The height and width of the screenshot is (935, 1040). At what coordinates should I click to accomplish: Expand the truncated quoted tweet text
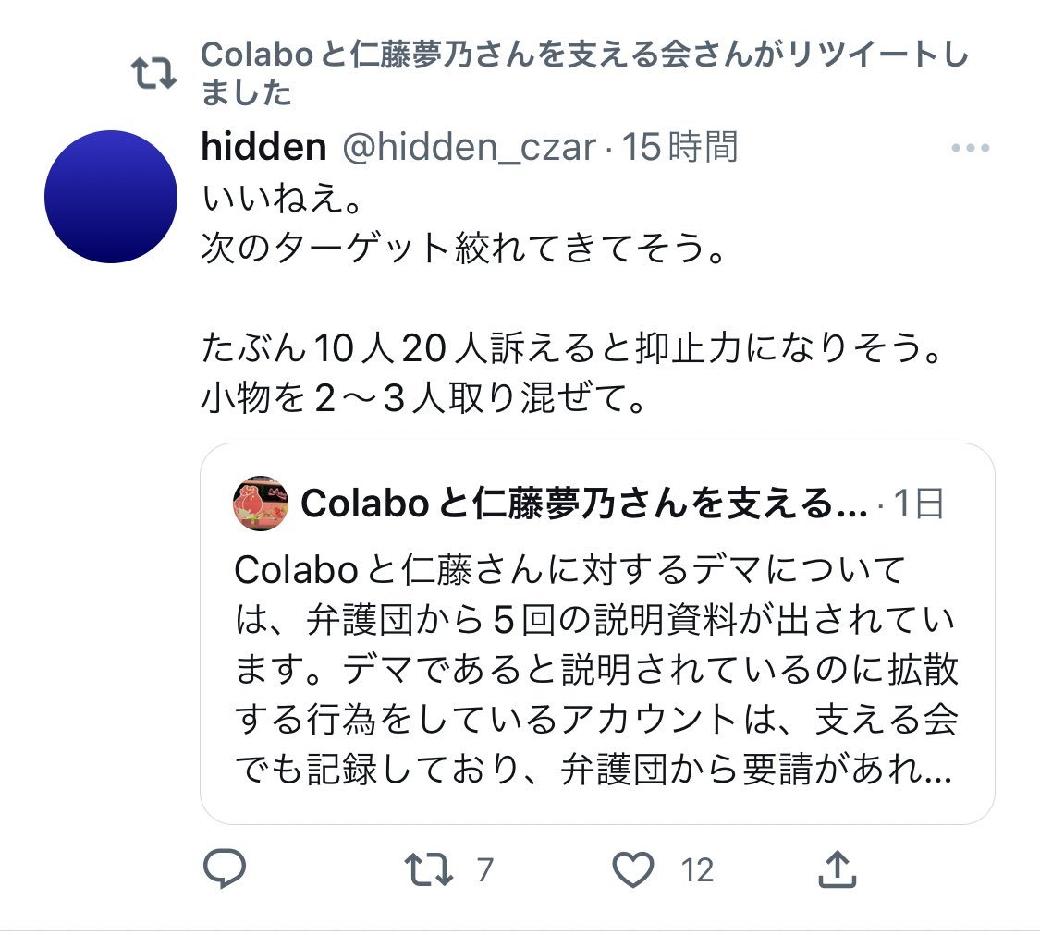point(596,669)
